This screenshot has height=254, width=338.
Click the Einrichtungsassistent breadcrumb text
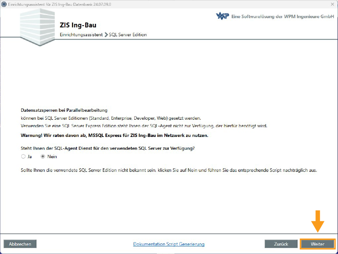tap(81, 35)
